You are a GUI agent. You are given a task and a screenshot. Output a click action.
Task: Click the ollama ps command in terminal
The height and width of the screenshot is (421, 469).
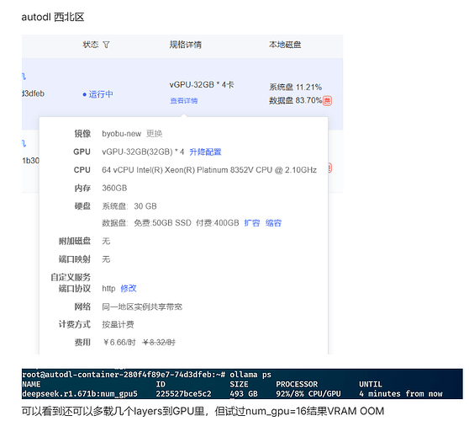pyautogui.click(x=250, y=375)
